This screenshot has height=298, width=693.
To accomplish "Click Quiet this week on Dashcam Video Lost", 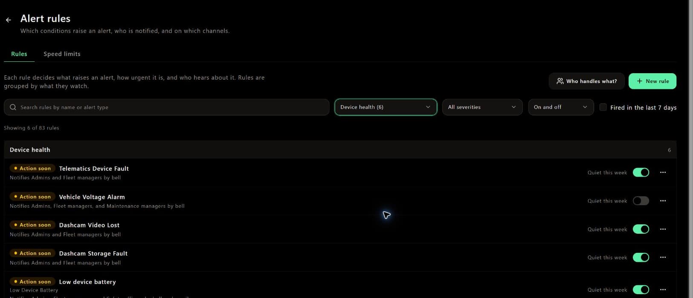I will pyautogui.click(x=607, y=229).
